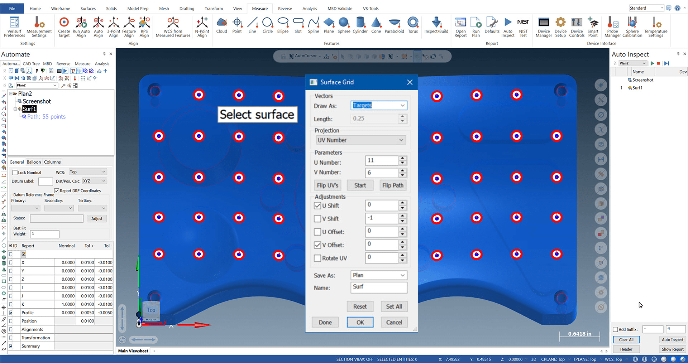Open the Probe Manager
This screenshot has width=688, height=363.
point(613,27)
